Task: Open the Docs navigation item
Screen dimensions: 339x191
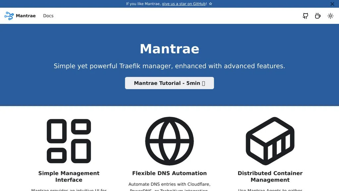Action: pyautogui.click(x=48, y=16)
